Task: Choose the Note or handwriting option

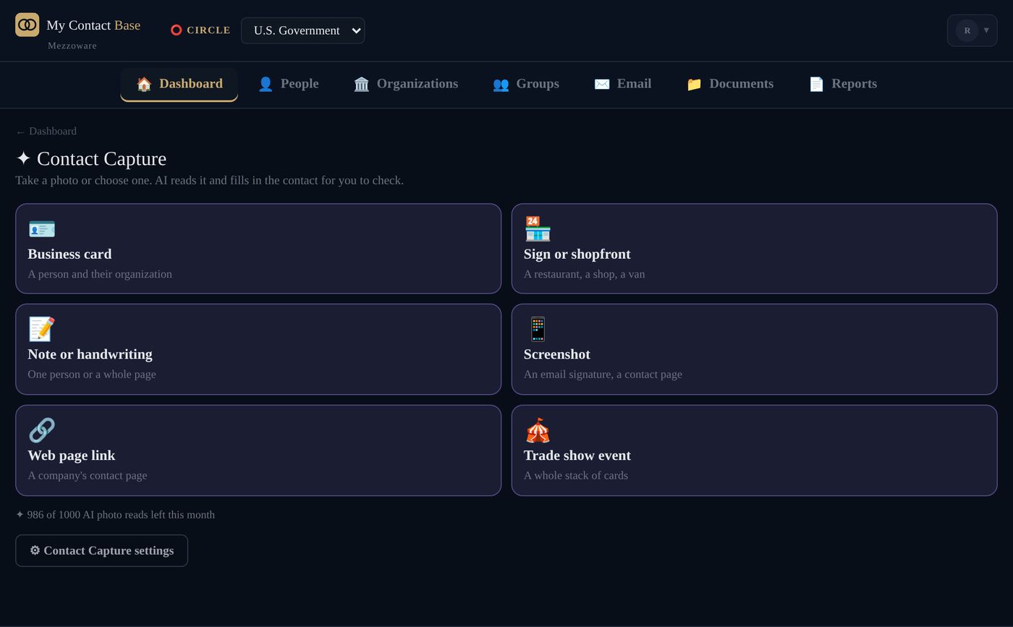Action: (x=258, y=349)
